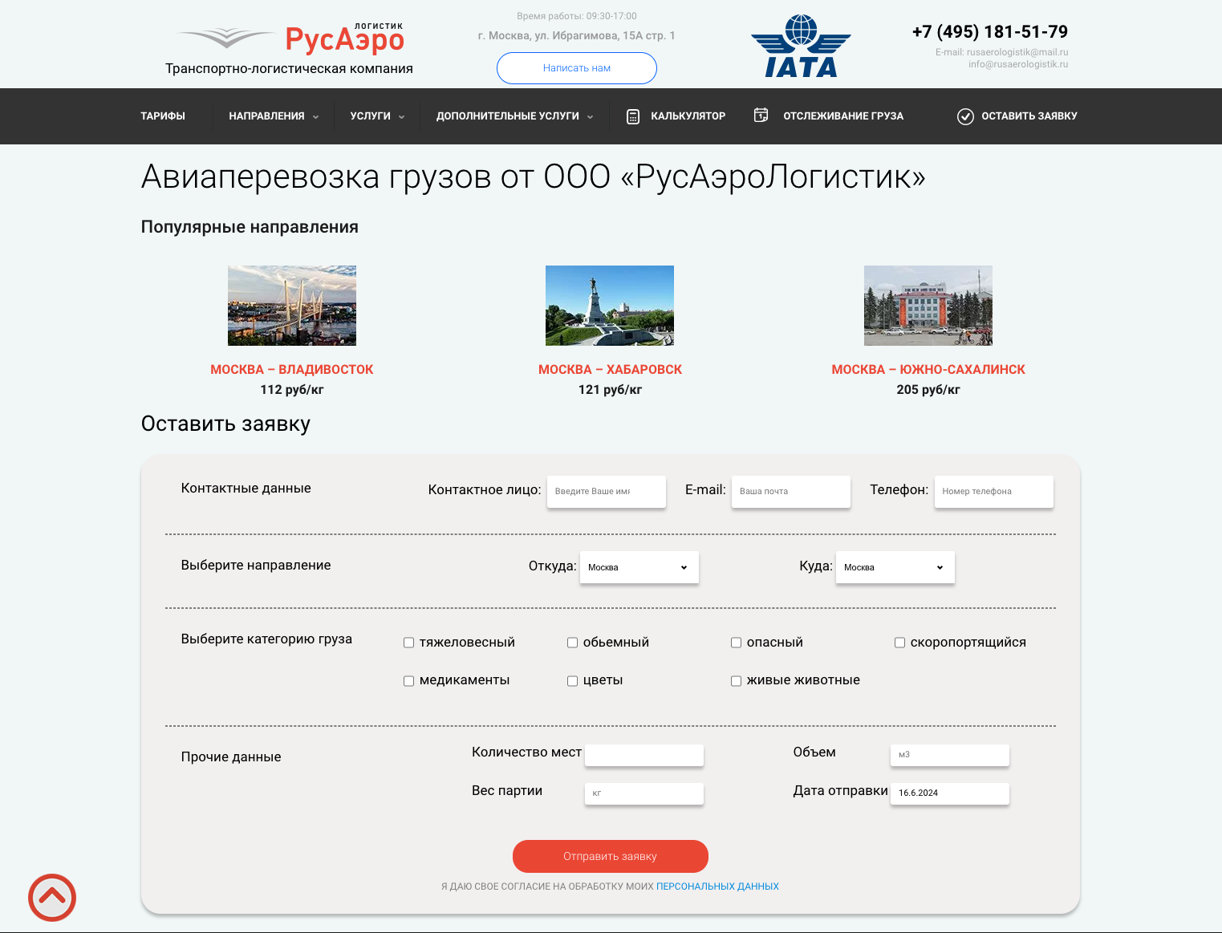Click the calculator icon in the navigation bar
The width and height of the screenshot is (1222, 933).
point(632,116)
